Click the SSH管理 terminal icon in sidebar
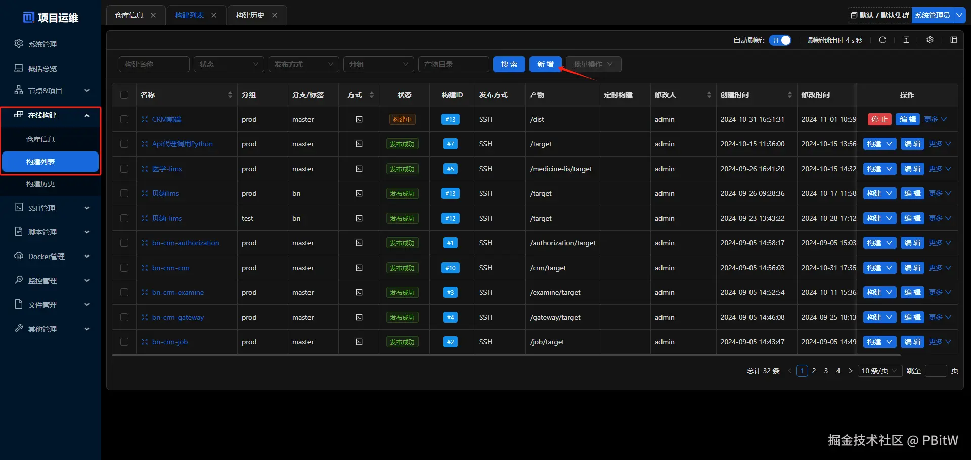Viewport: 971px width, 460px height. [19, 207]
